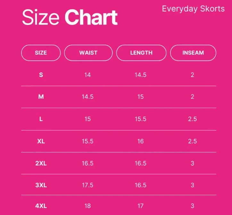232x215 pixels.
Task: Click the WAIST column header pill
Action: pos(88,53)
